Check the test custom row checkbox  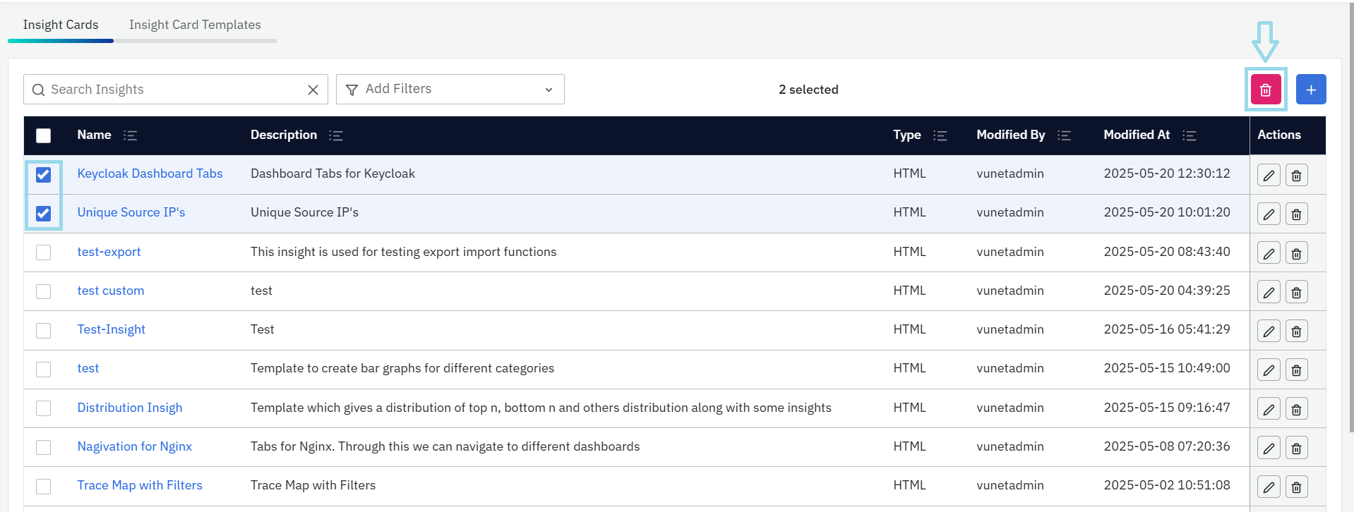tap(44, 291)
